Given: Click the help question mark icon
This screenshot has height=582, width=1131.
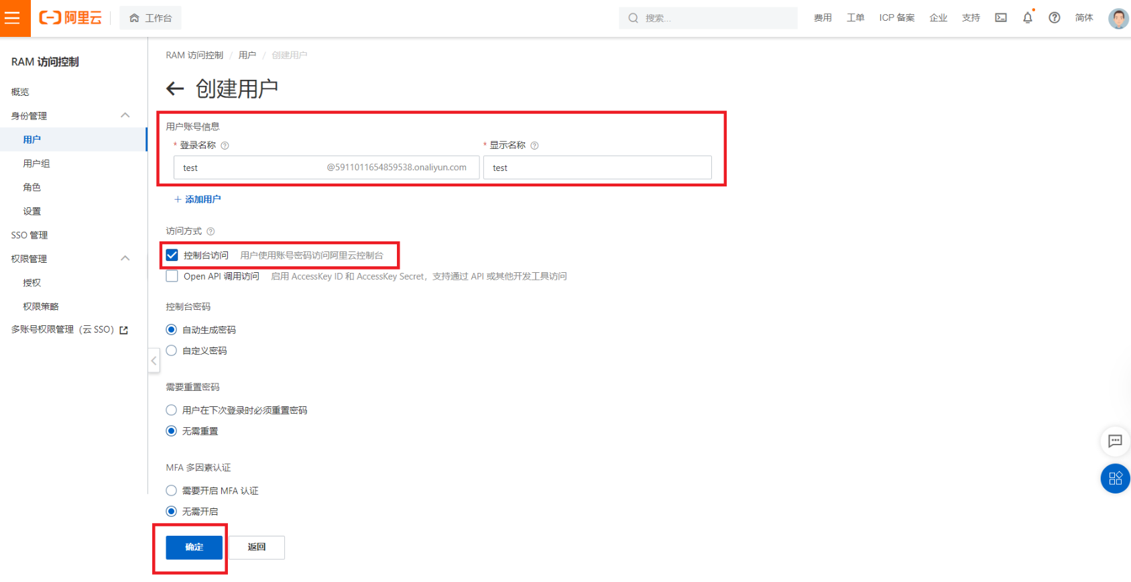Looking at the screenshot, I should tap(1054, 18).
